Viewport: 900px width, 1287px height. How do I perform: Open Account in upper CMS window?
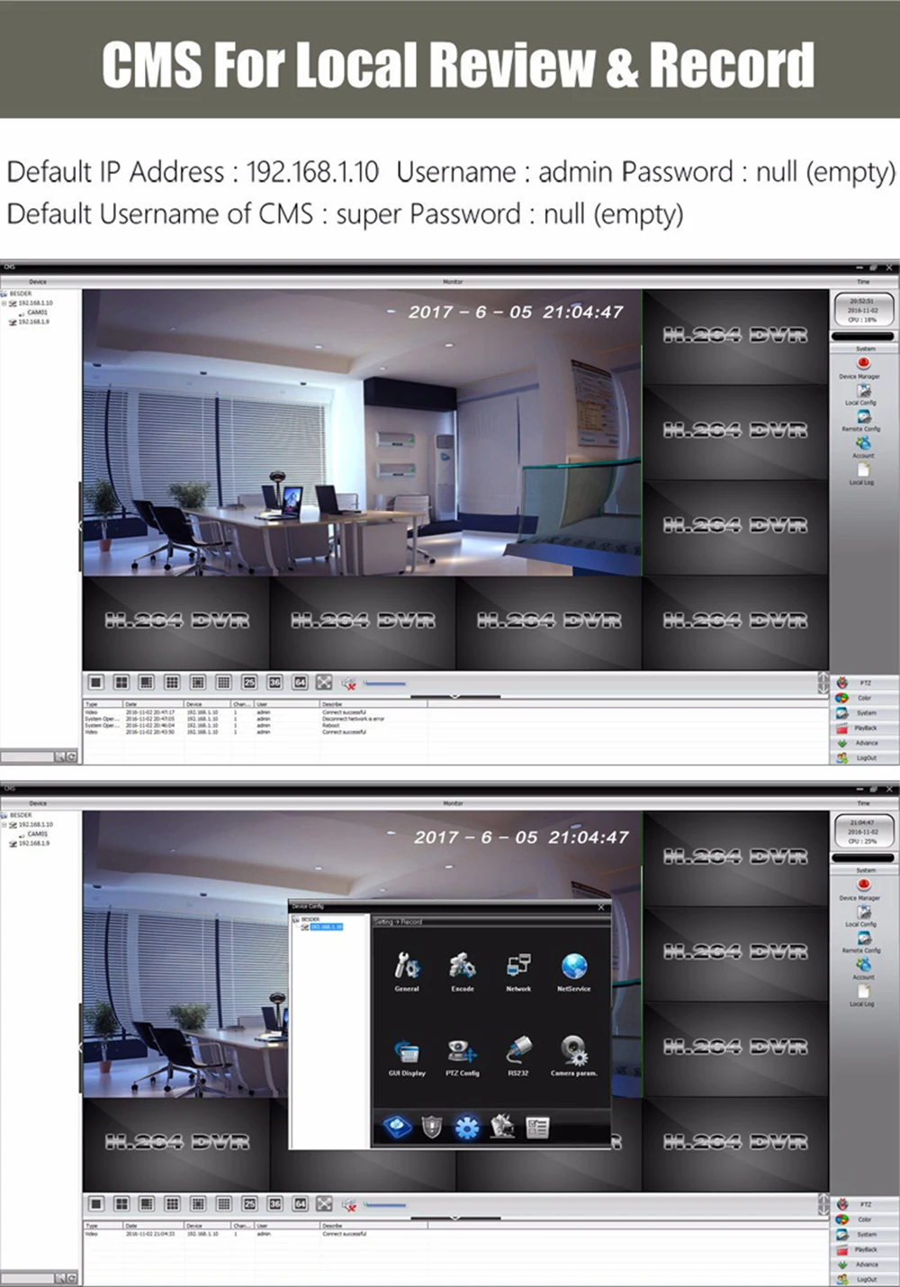(863, 448)
